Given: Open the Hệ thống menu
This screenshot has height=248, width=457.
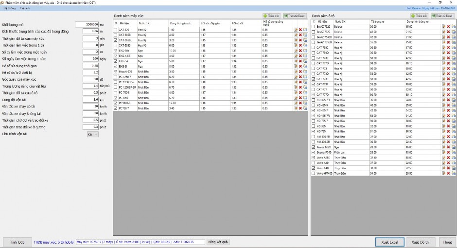Looking at the screenshot, I should [x=9, y=8].
